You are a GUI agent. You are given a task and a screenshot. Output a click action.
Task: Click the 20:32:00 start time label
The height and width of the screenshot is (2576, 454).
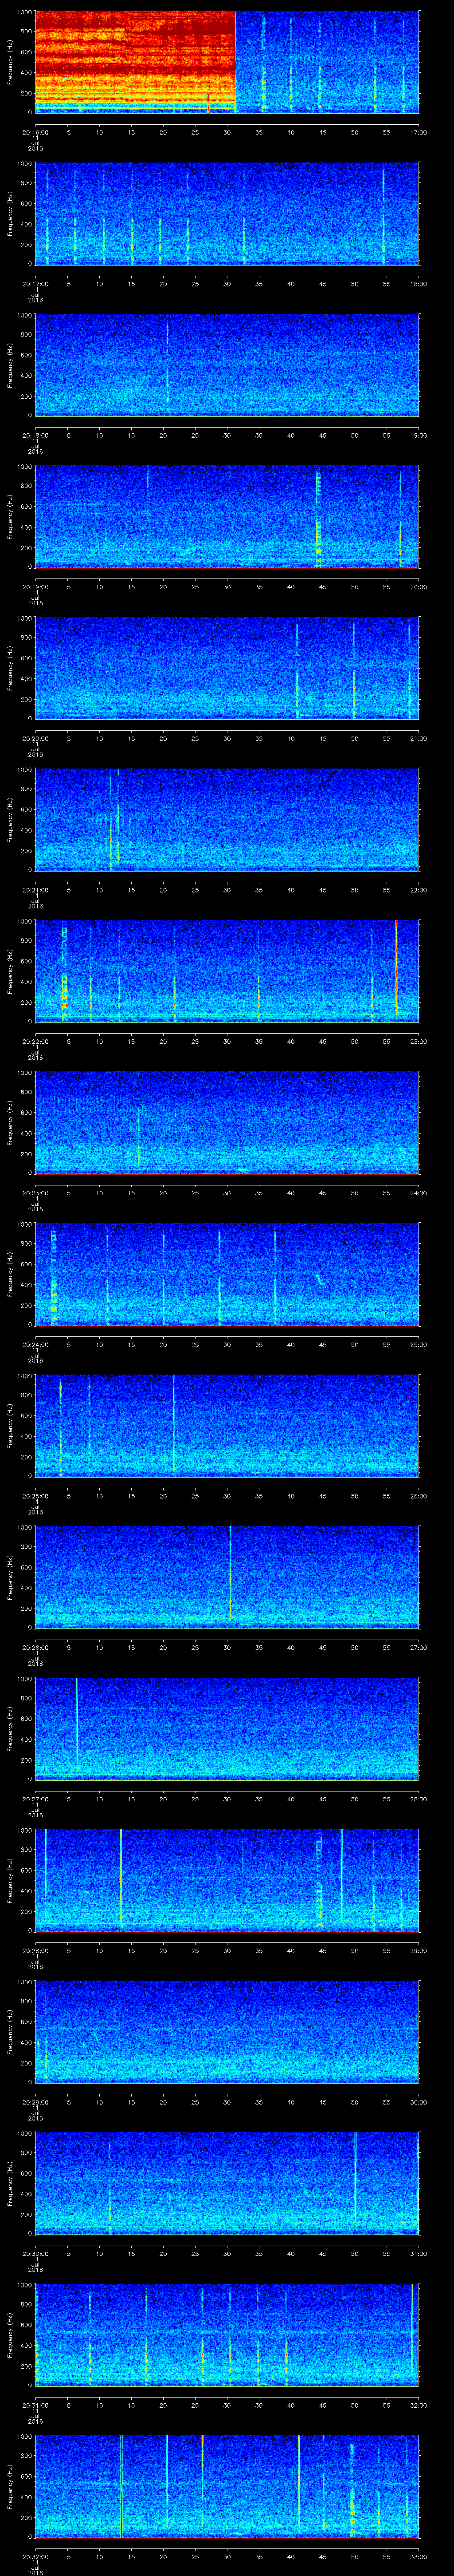35,2556
